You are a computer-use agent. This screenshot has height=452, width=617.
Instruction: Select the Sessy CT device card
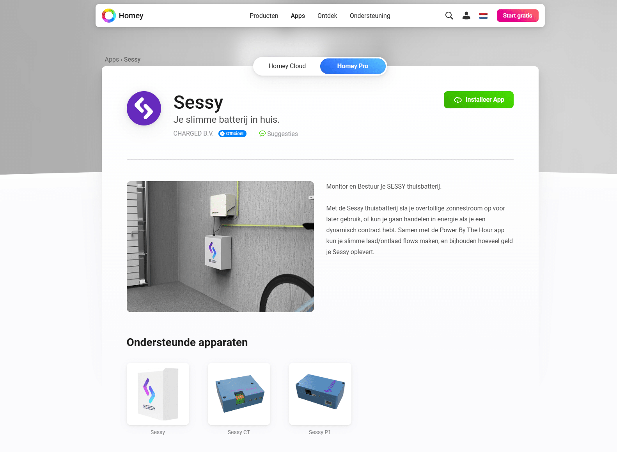pos(239,399)
